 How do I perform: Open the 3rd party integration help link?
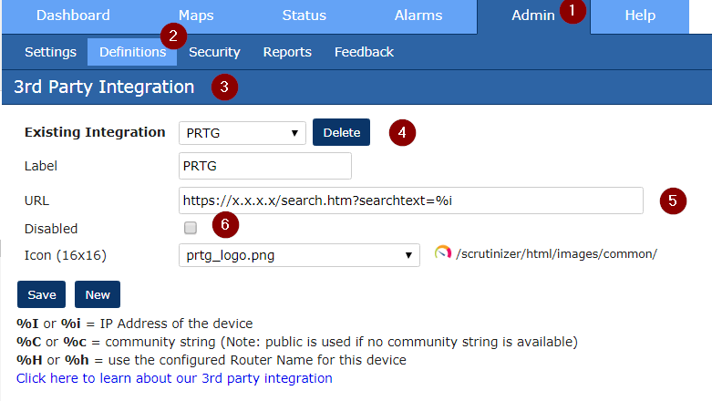[174, 378]
